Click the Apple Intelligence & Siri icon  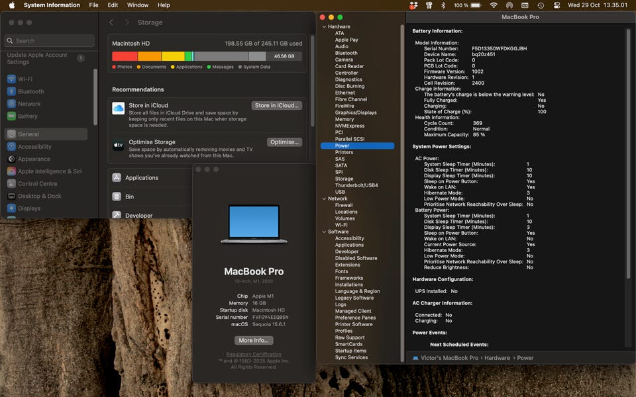click(11, 171)
